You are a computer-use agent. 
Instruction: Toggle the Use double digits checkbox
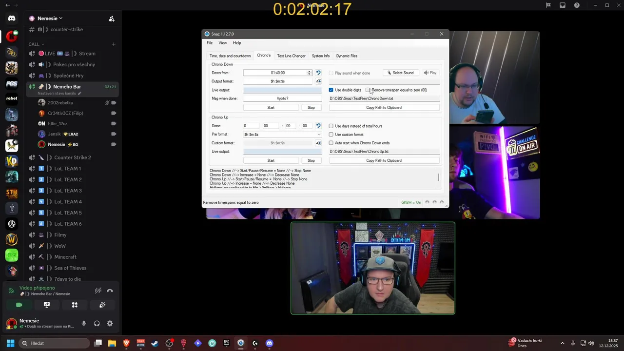tap(331, 90)
